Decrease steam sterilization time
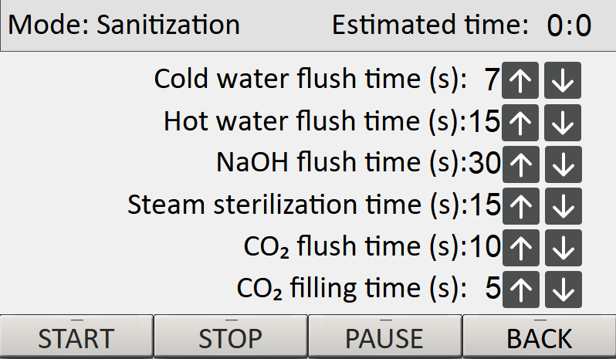 563,205
